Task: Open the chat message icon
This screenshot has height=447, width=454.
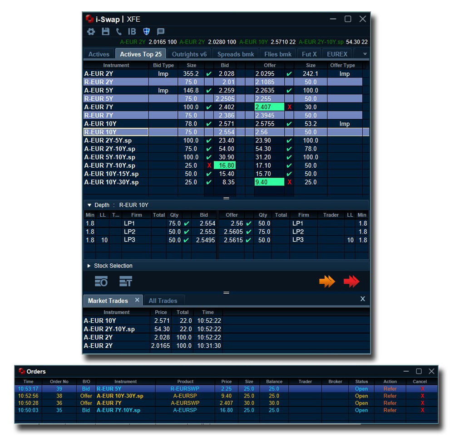Action: pos(160,32)
